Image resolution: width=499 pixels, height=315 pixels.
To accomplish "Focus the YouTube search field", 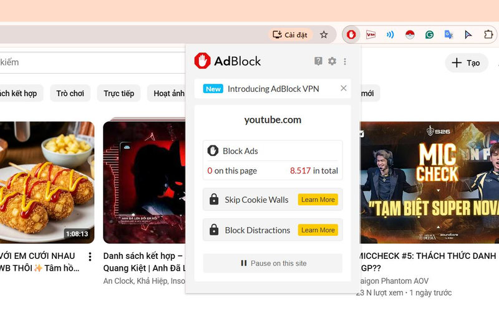I will pyautogui.click(x=92, y=62).
